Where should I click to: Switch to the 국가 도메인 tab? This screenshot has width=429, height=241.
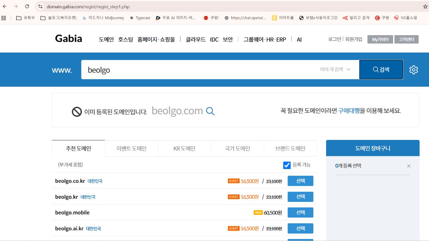pos(237,148)
